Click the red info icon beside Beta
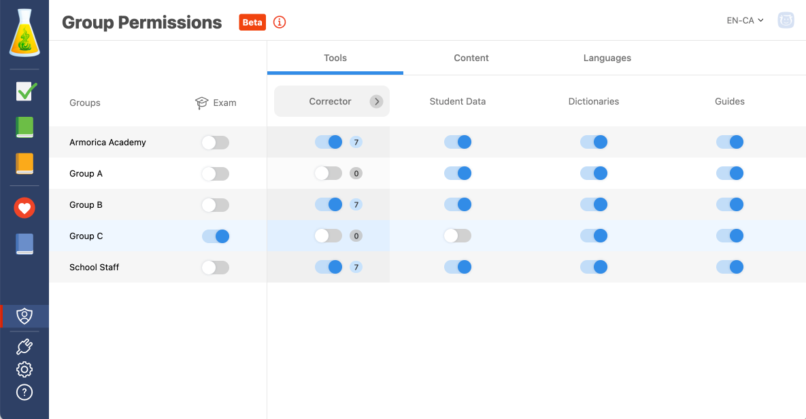Image resolution: width=806 pixels, height=419 pixels. [280, 22]
